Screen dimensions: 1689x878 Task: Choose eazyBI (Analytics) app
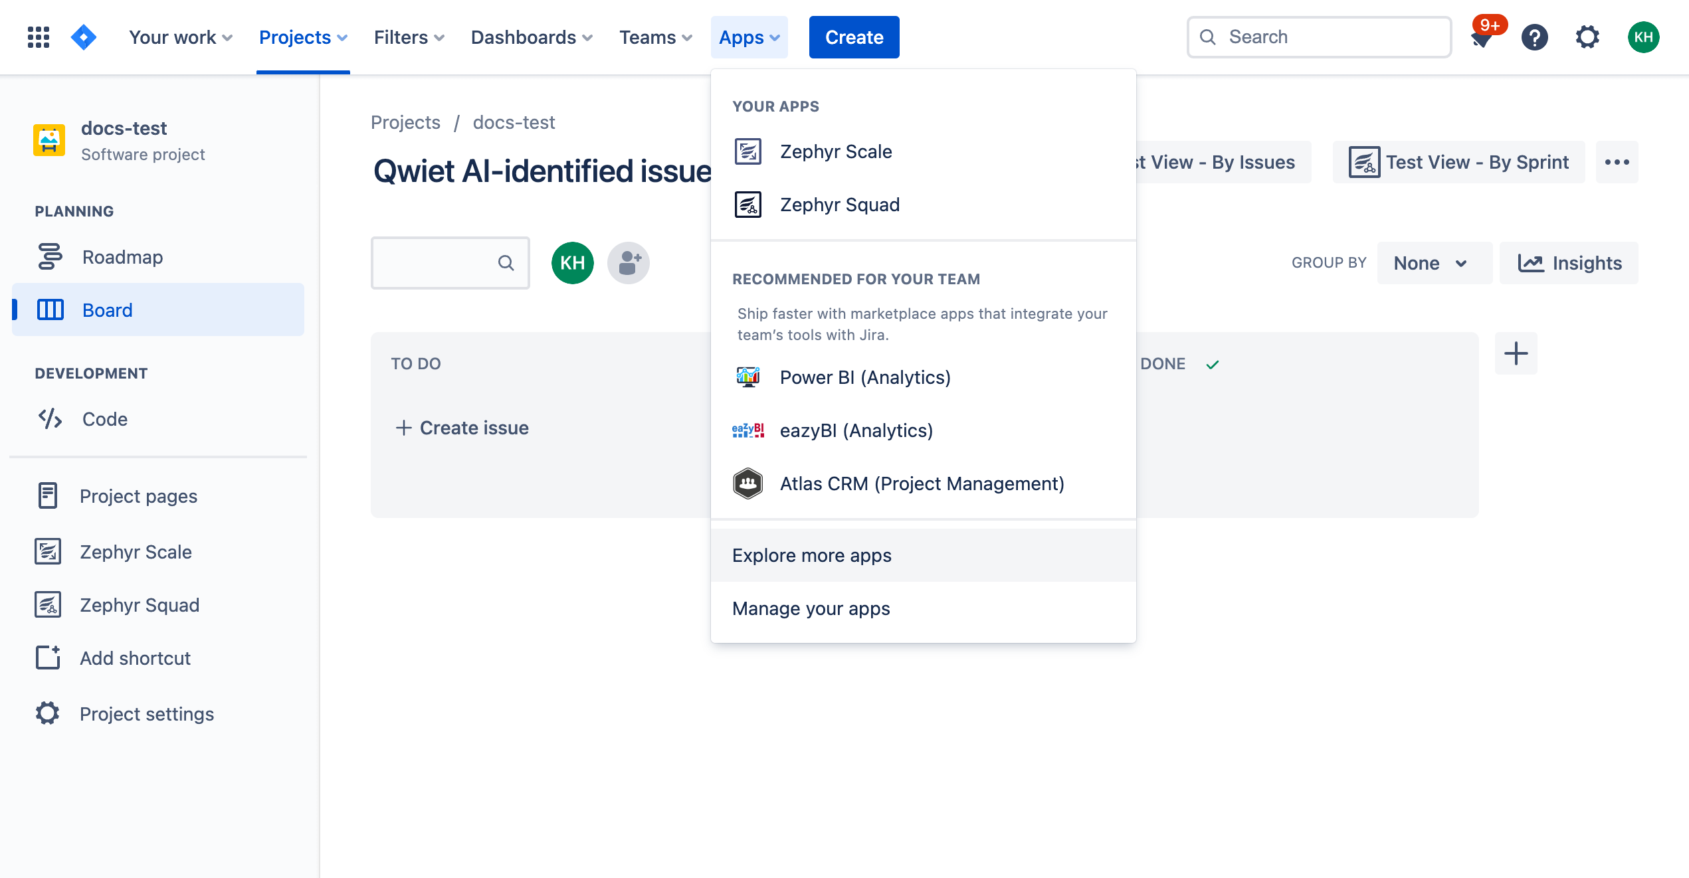(x=924, y=430)
